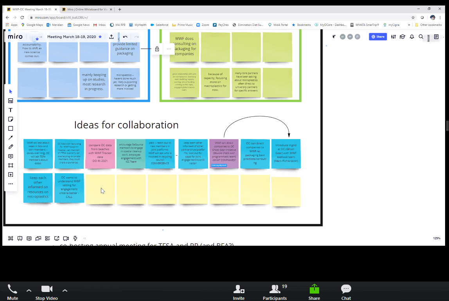Stop Video in the Zoom bar
The height and width of the screenshot is (301, 449).
(47, 292)
